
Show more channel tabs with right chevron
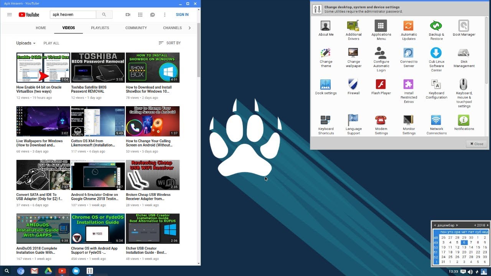pos(189,28)
